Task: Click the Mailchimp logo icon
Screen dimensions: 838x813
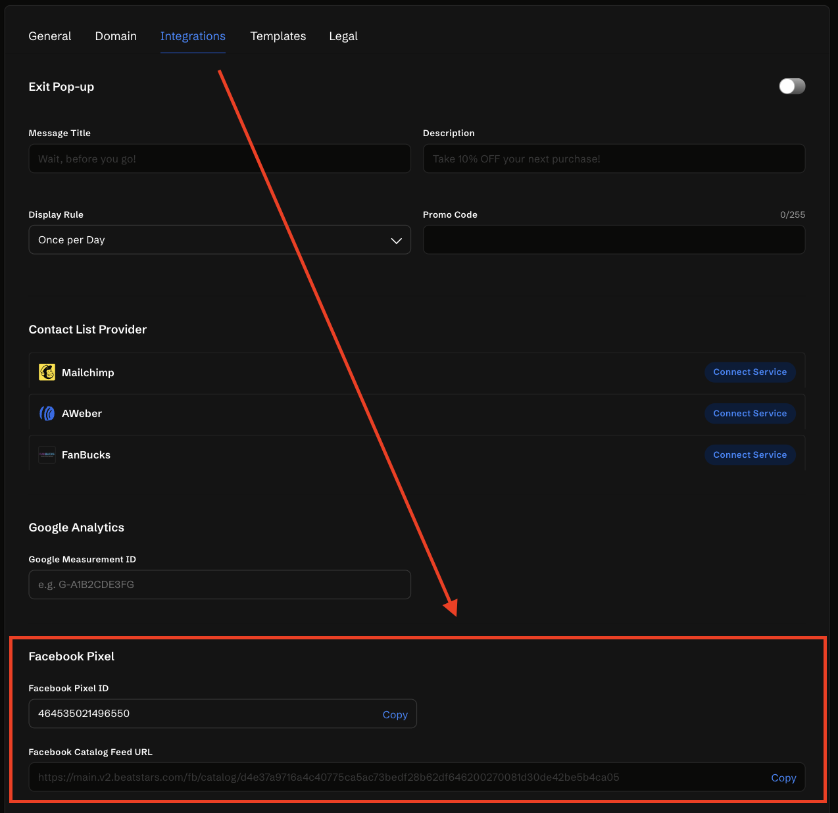Action: point(47,372)
